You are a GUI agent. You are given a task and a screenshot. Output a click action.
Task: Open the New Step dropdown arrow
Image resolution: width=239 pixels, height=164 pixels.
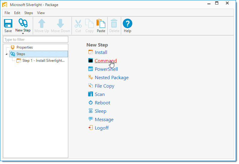tap(23, 34)
